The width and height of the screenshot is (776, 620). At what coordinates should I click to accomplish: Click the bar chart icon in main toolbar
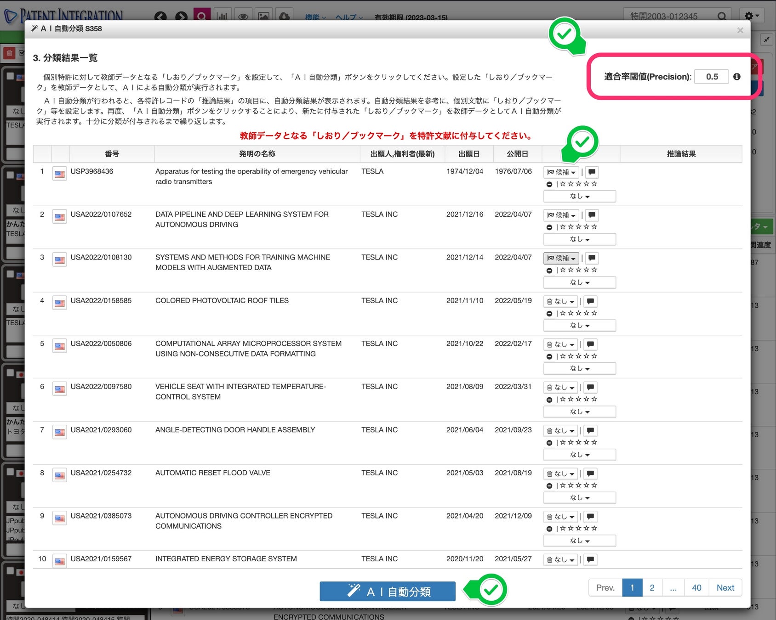[x=223, y=17]
